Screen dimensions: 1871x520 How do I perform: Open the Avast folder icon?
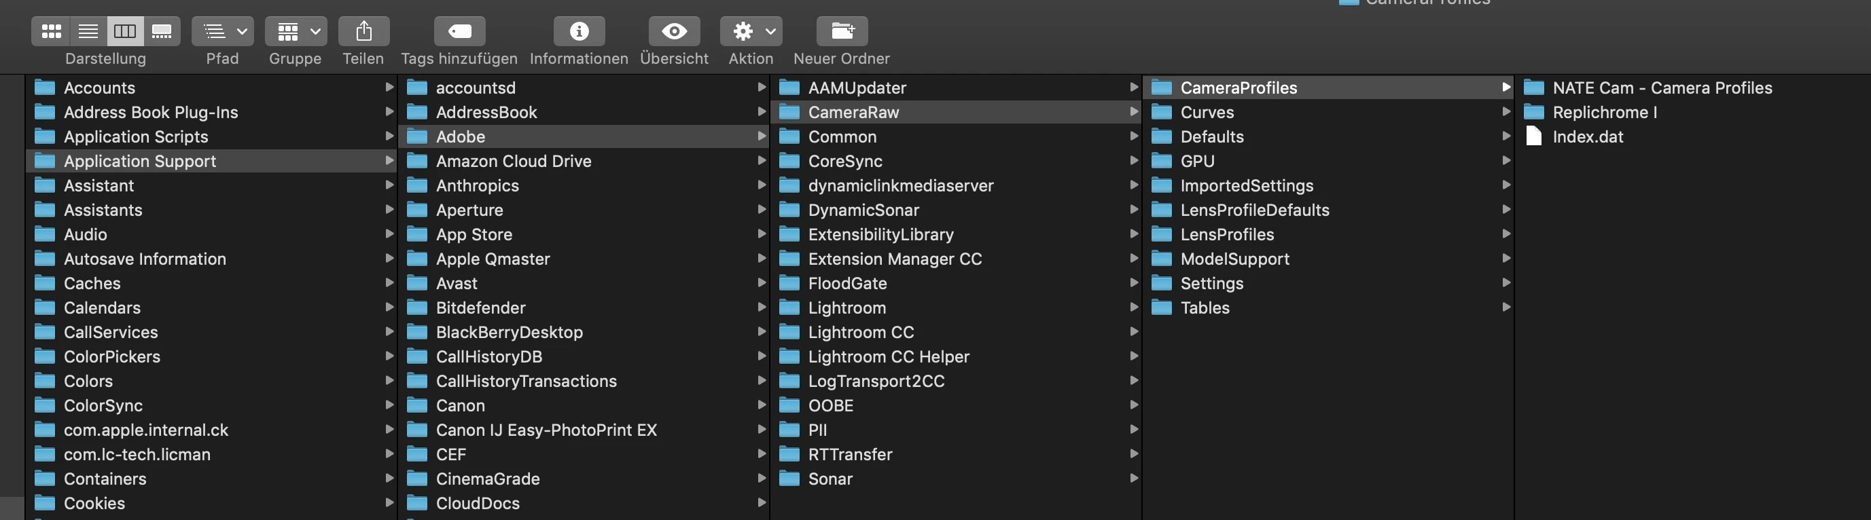pyautogui.click(x=417, y=283)
